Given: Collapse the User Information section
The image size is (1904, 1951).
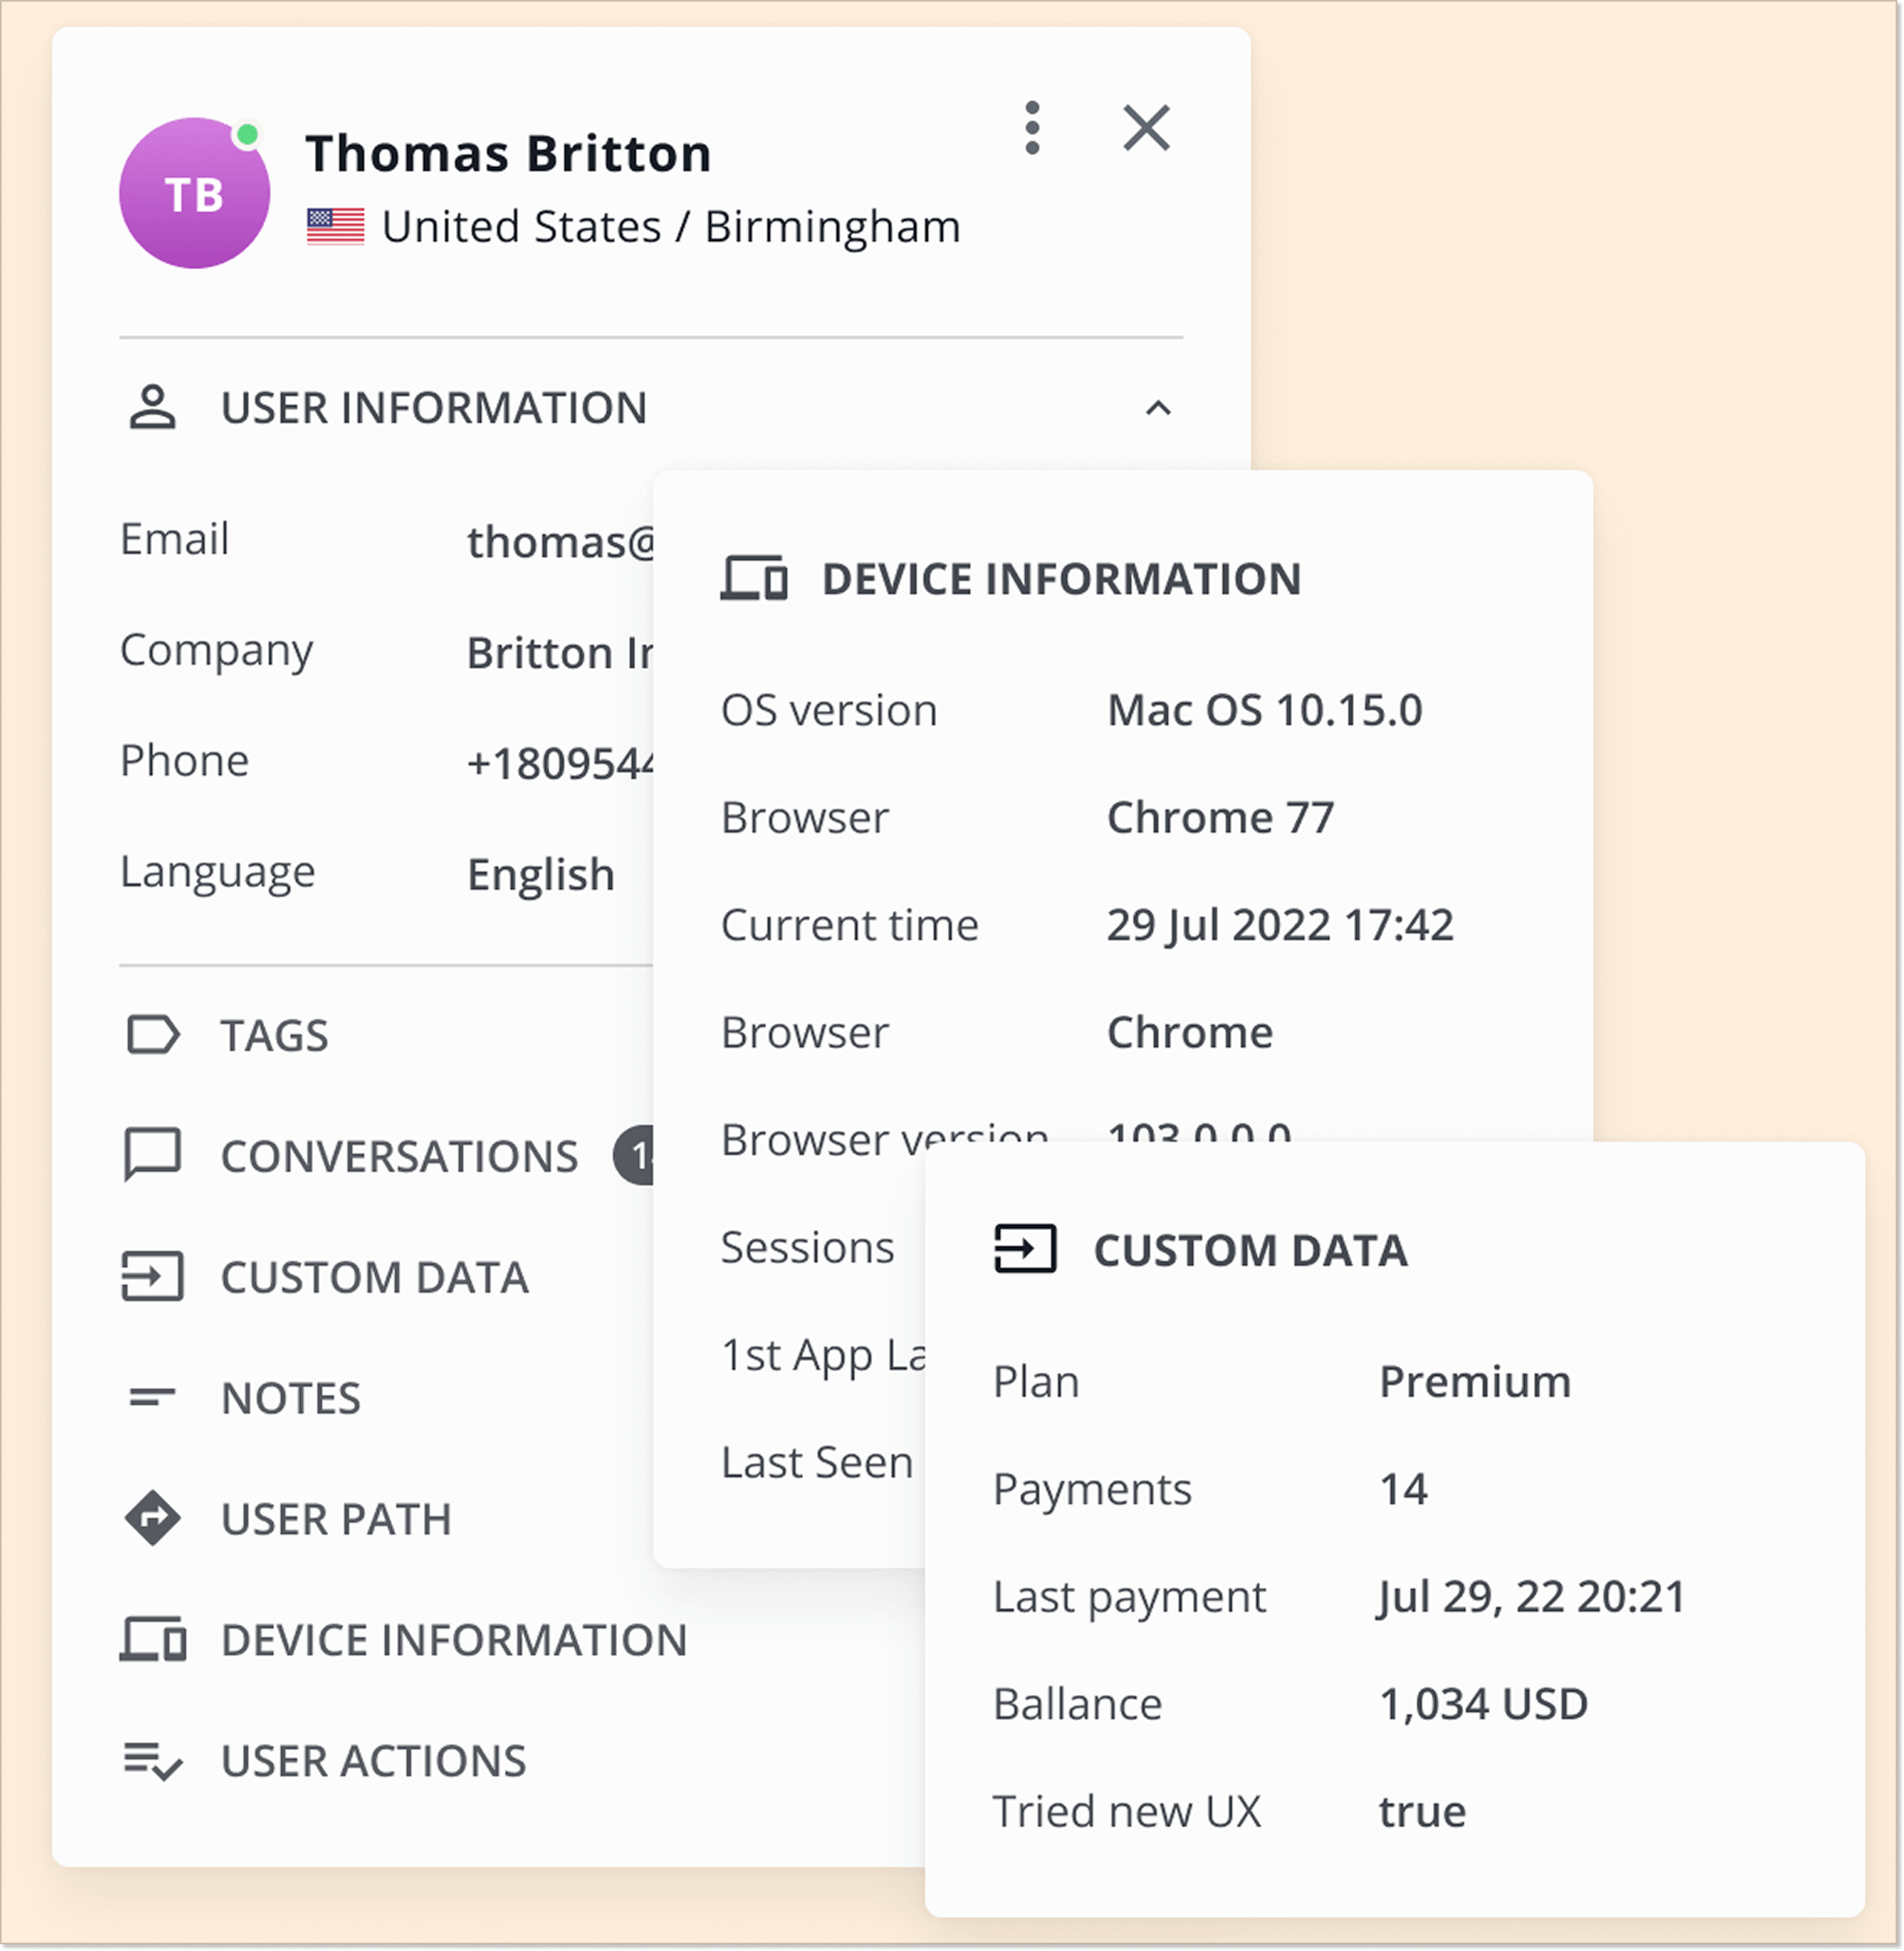Looking at the screenshot, I should coord(1158,408).
